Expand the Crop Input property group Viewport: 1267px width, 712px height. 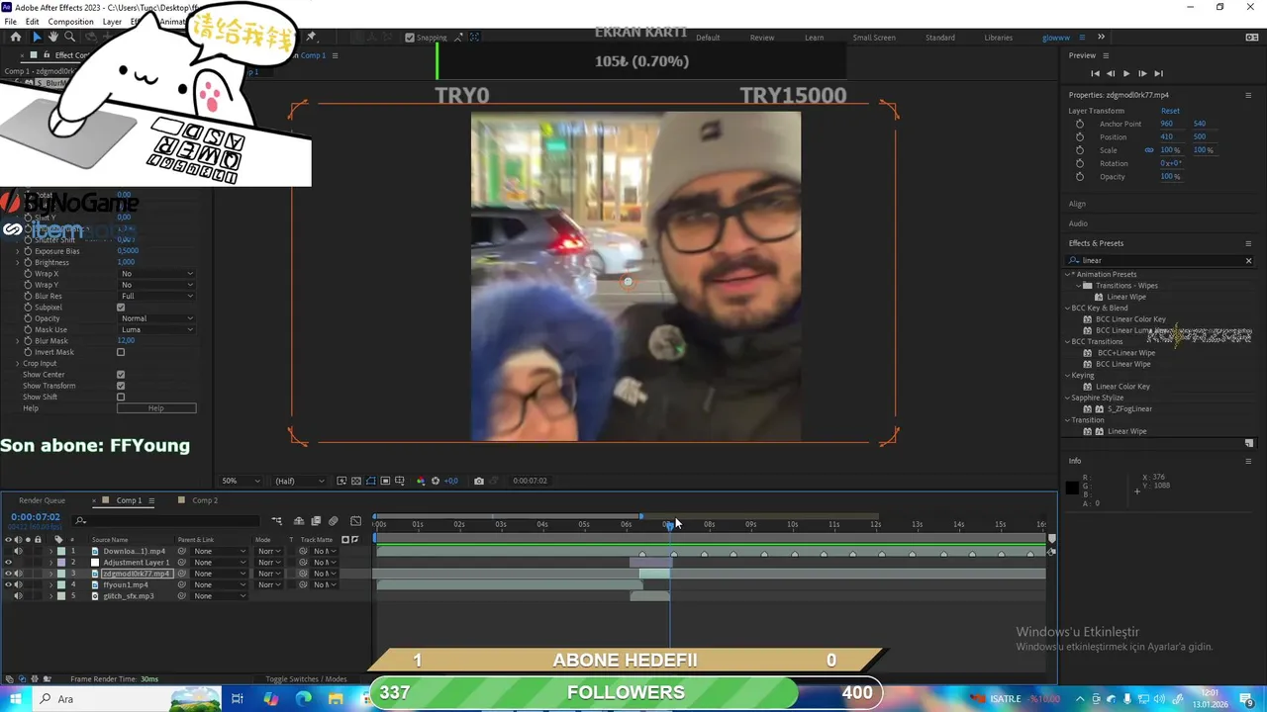(x=17, y=364)
